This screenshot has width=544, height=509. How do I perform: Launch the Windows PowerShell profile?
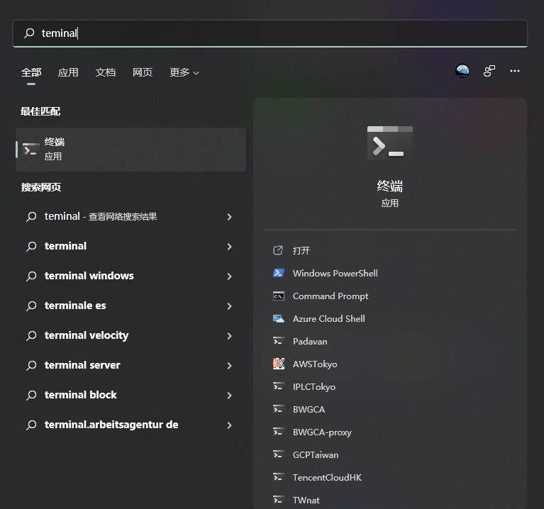tap(335, 274)
